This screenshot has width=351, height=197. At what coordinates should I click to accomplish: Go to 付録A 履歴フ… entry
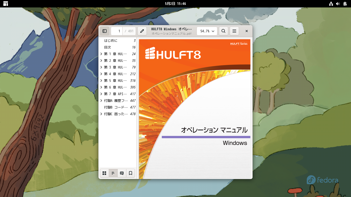click(x=116, y=101)
